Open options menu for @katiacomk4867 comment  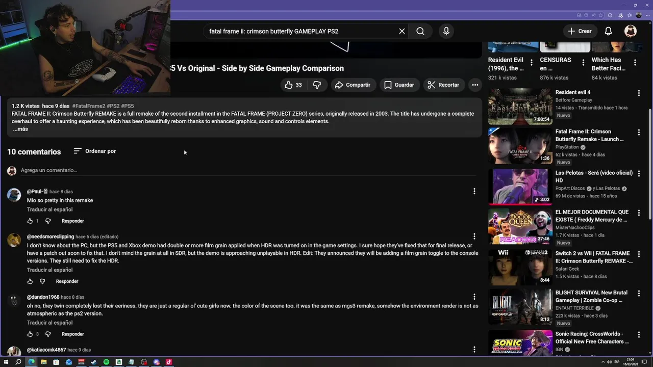[x=474, y=350]
